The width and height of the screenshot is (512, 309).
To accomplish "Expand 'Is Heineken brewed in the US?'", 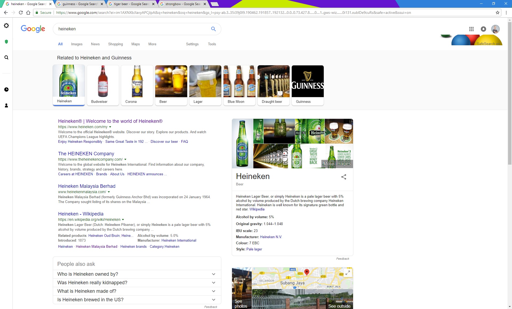I will (137, 300).
